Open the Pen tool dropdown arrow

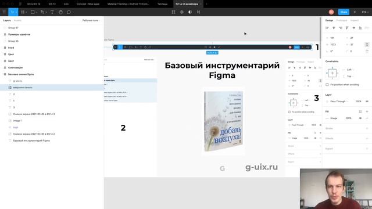[x=46, y=12]
